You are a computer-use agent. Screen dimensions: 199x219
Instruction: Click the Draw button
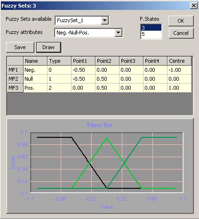pos(48,47)
